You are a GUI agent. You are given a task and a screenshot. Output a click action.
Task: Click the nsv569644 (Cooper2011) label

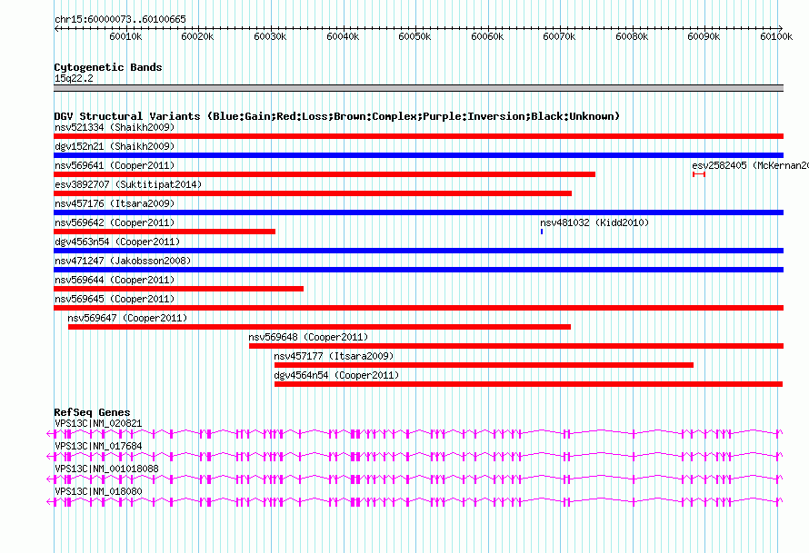point(115,280)
